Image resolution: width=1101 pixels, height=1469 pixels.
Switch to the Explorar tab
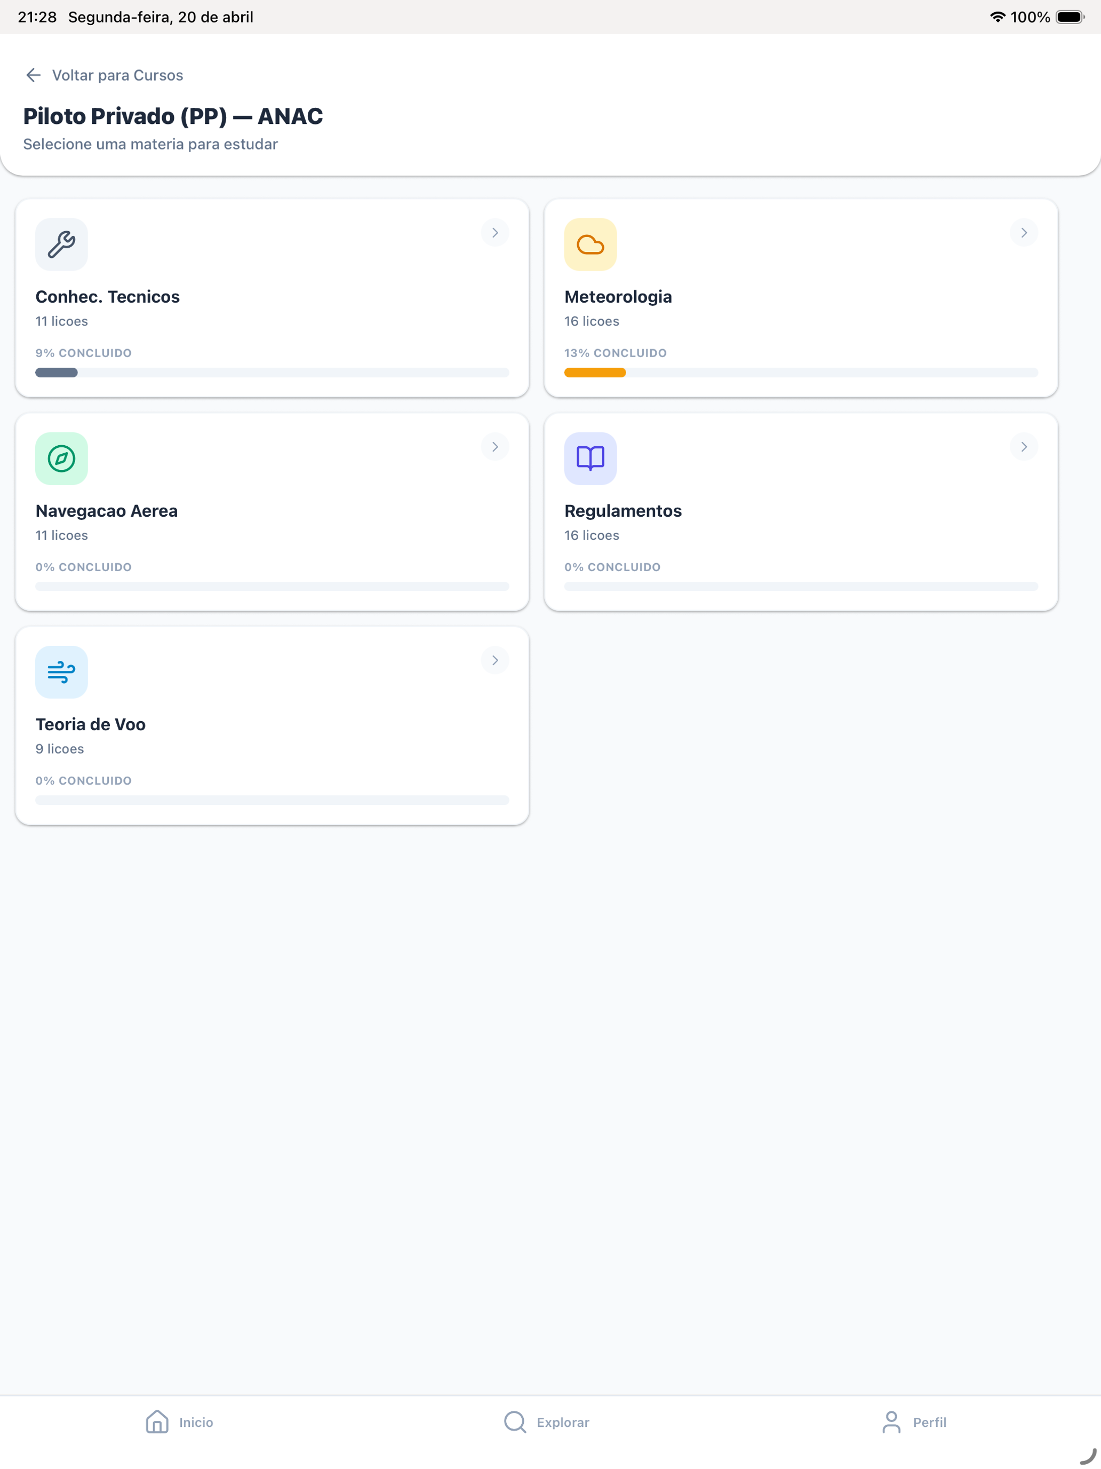pos(546,1422)
